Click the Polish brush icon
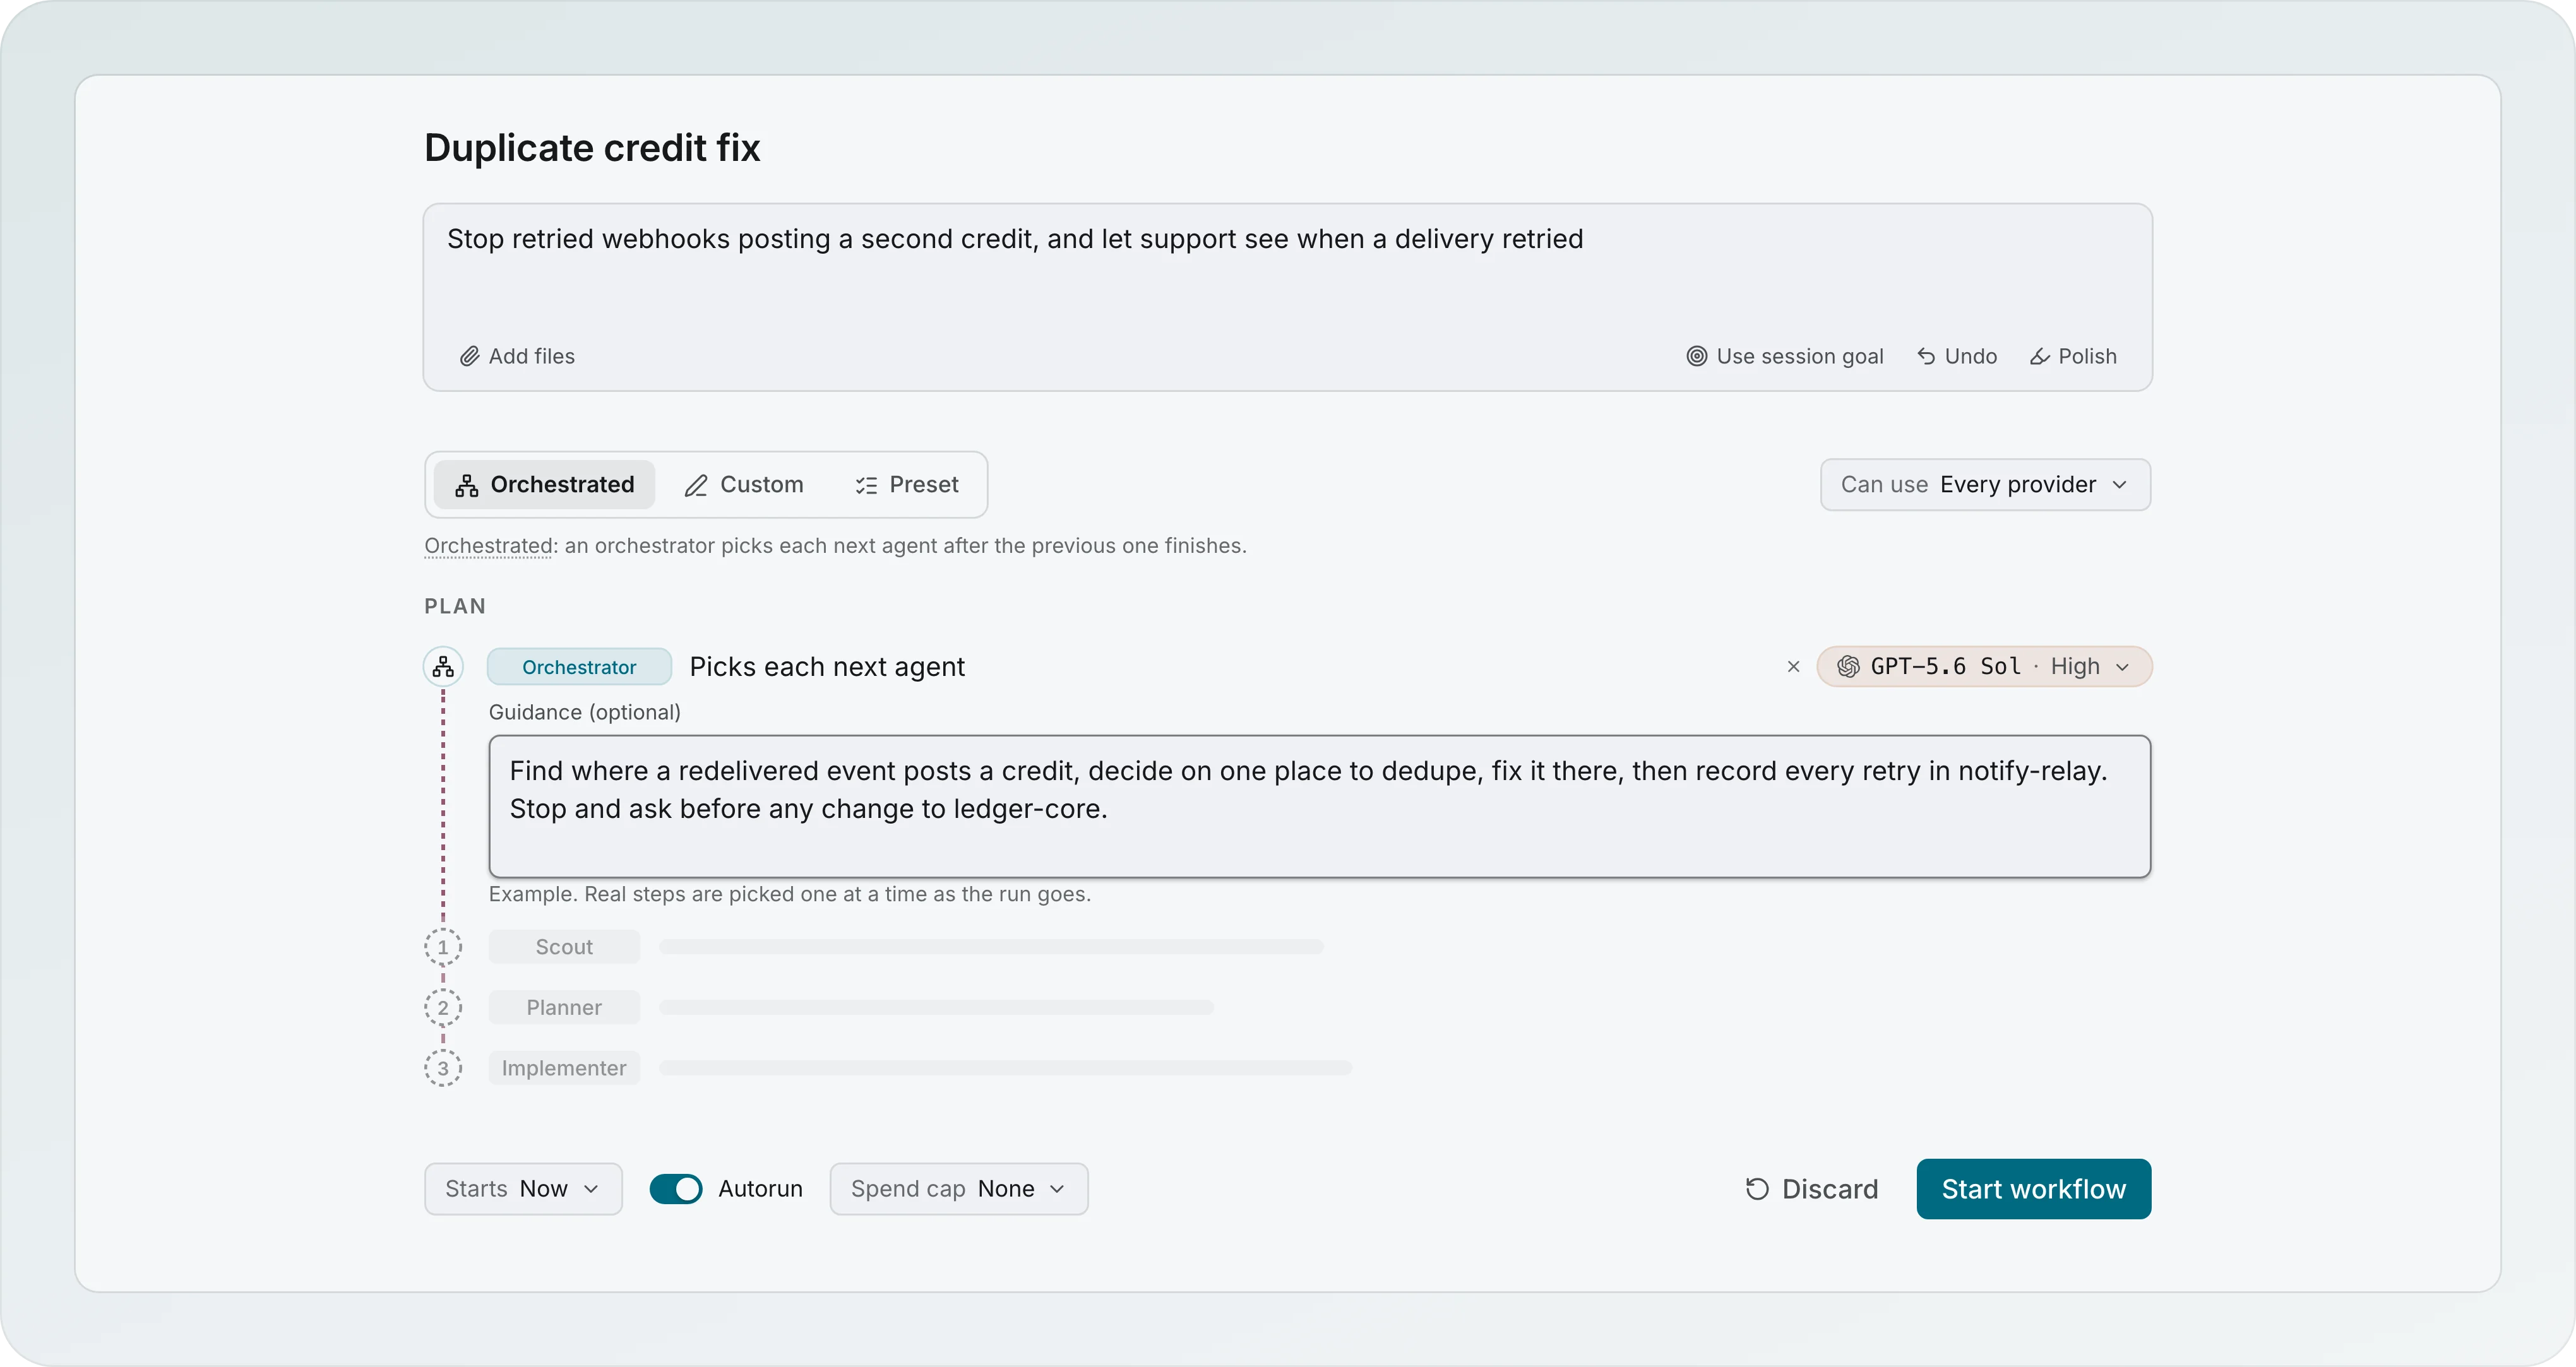This screenshot has height=1367, width=2576. click(2039, 357)
